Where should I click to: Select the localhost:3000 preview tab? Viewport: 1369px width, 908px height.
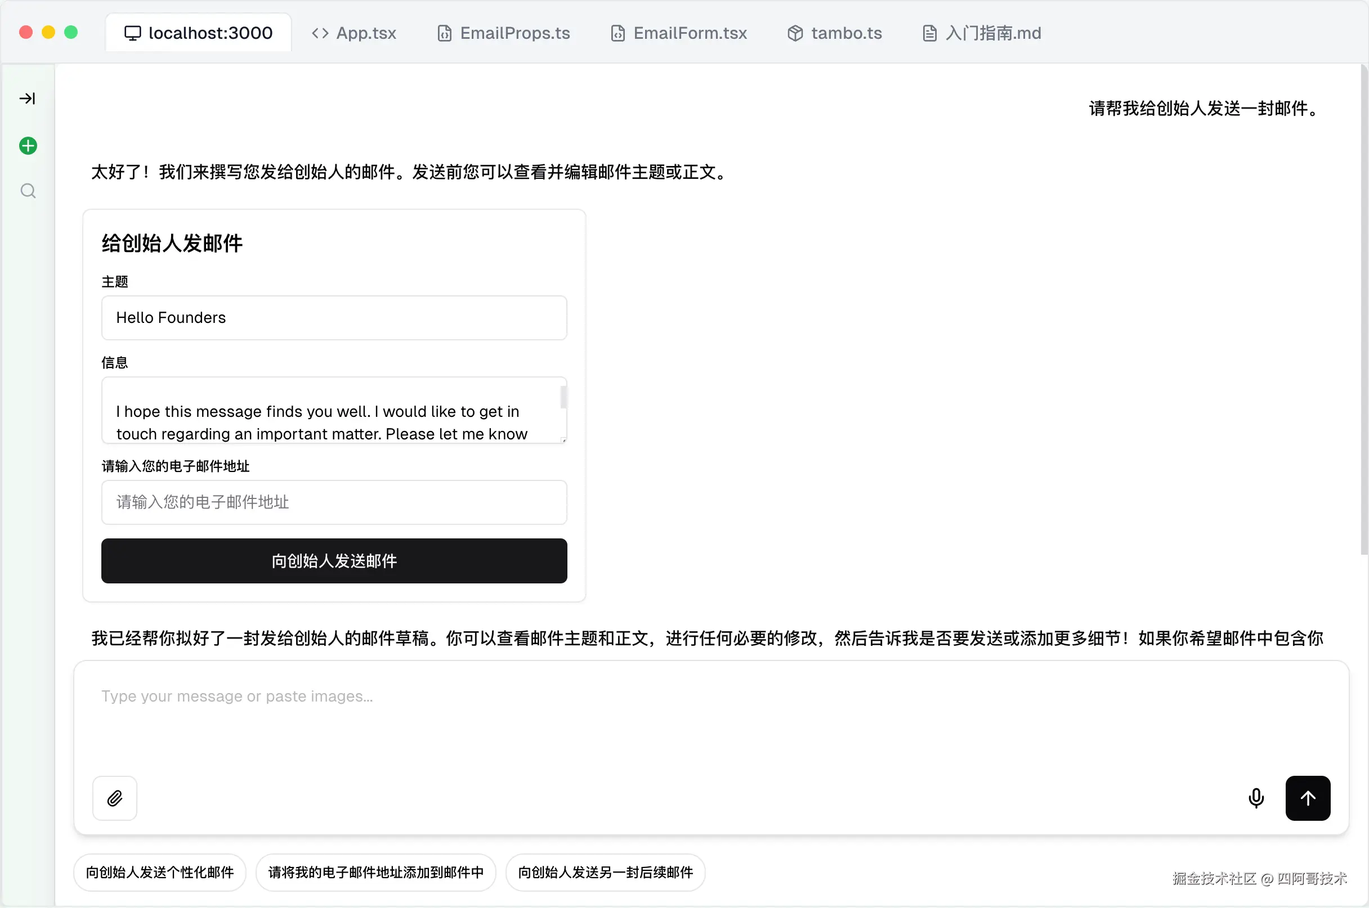(198, 33)
